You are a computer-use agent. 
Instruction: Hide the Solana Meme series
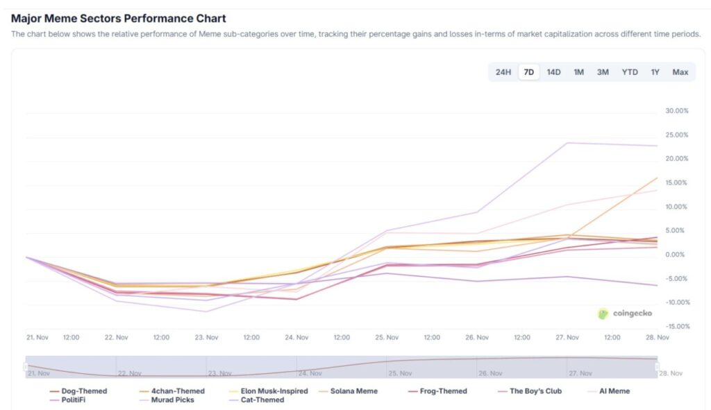(x=353, y=391)
